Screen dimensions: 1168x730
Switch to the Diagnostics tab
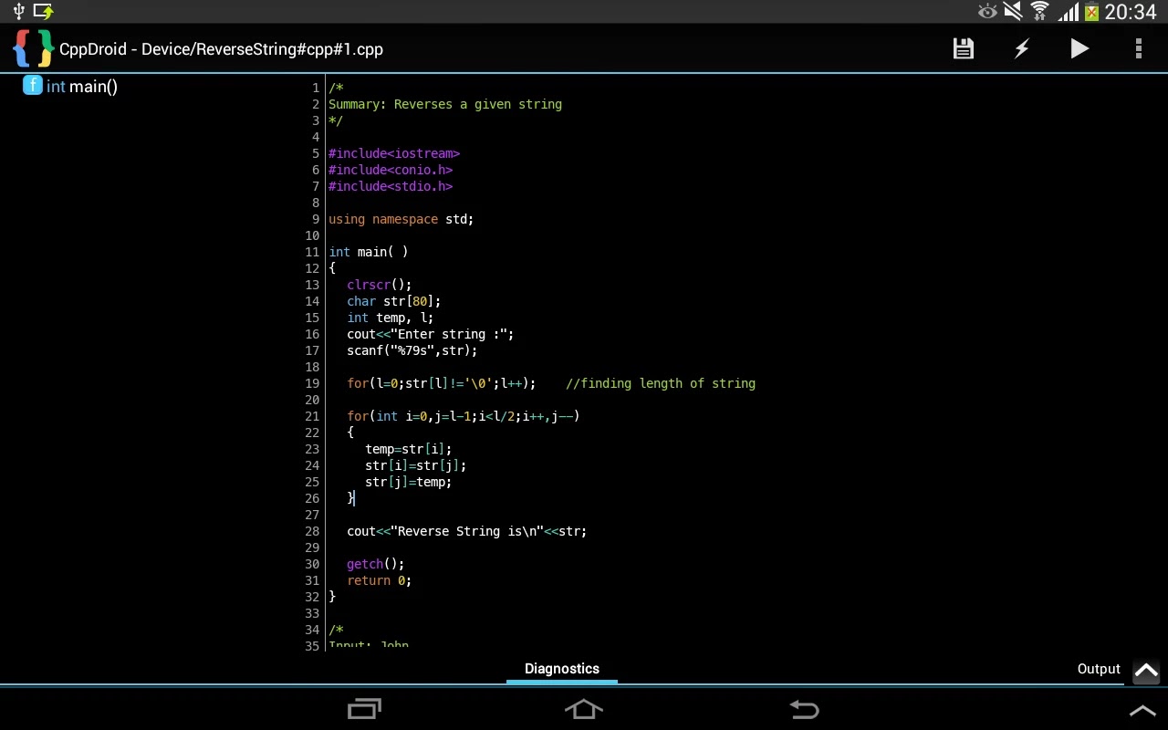tap(562, 669)
